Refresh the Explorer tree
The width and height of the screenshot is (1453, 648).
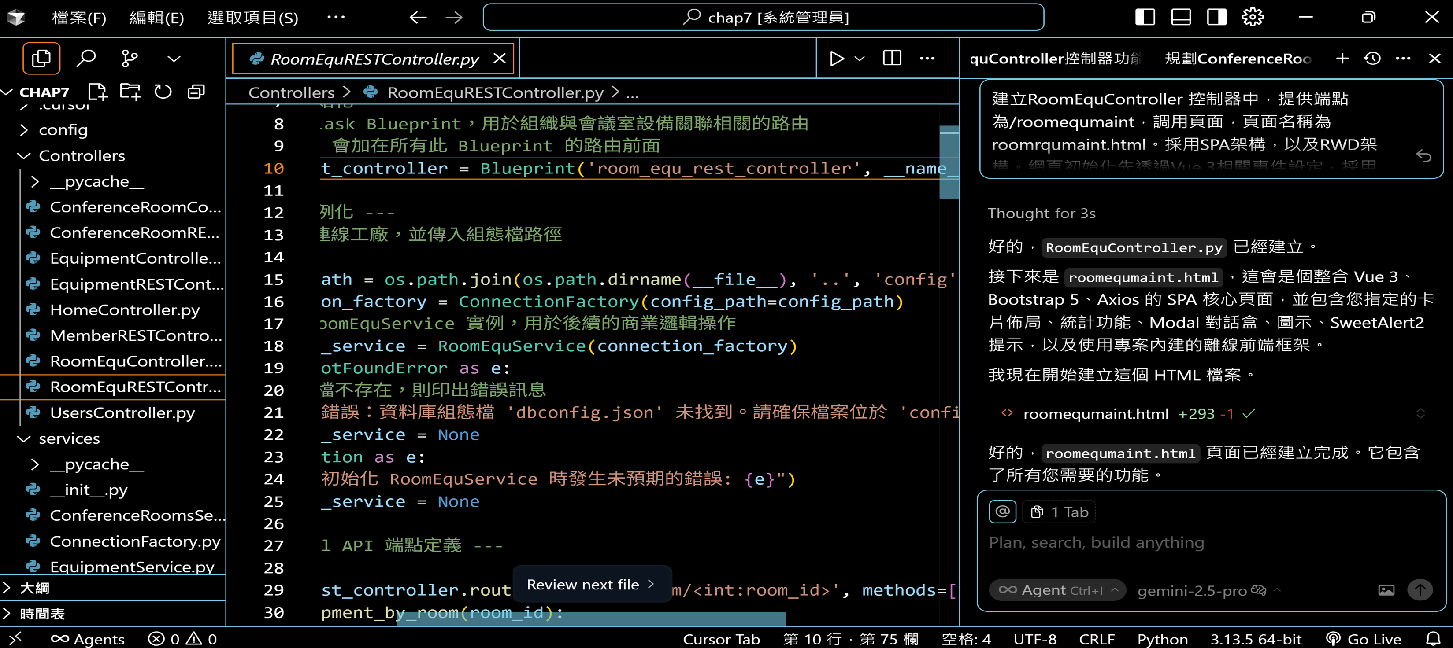[163, 91]
